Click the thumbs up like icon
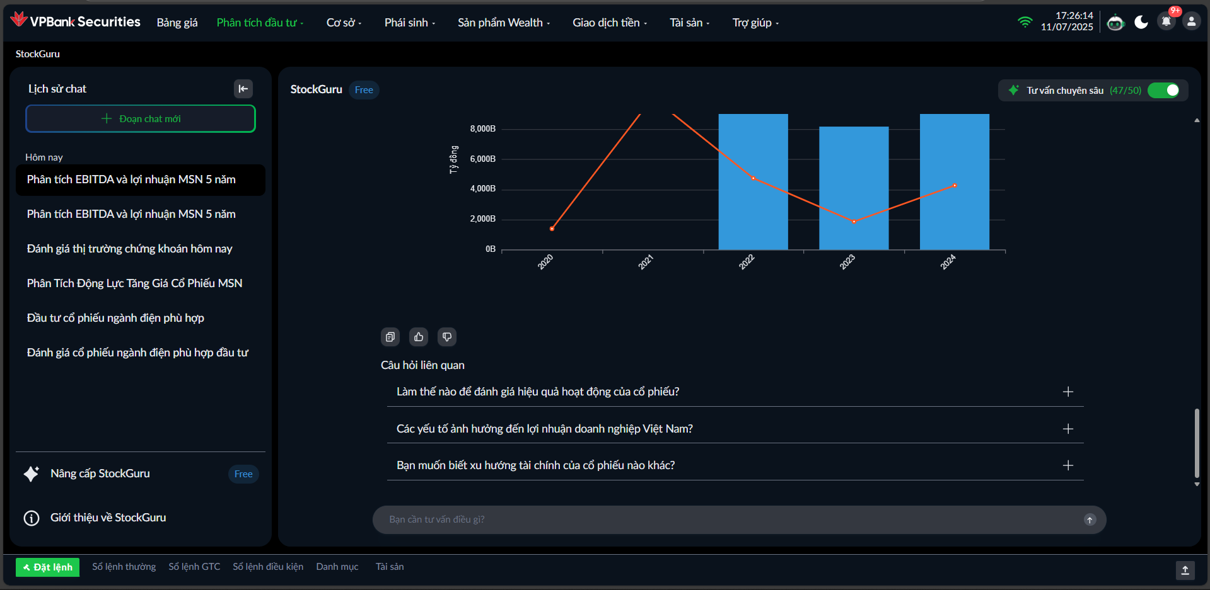 (419, 337)
